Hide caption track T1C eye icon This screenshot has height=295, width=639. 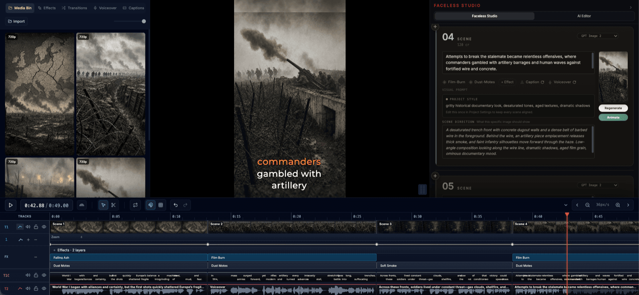pos(44,275)
